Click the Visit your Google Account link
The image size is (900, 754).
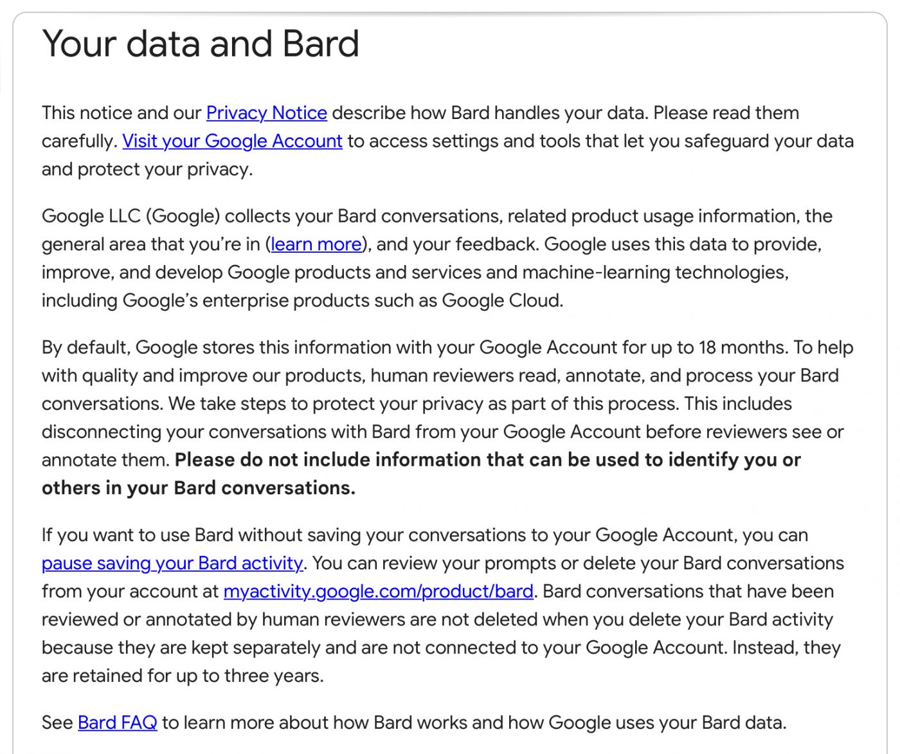point(232,142)
